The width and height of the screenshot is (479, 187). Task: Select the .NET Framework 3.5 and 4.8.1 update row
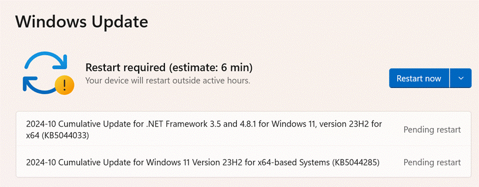tap(244, 129)
